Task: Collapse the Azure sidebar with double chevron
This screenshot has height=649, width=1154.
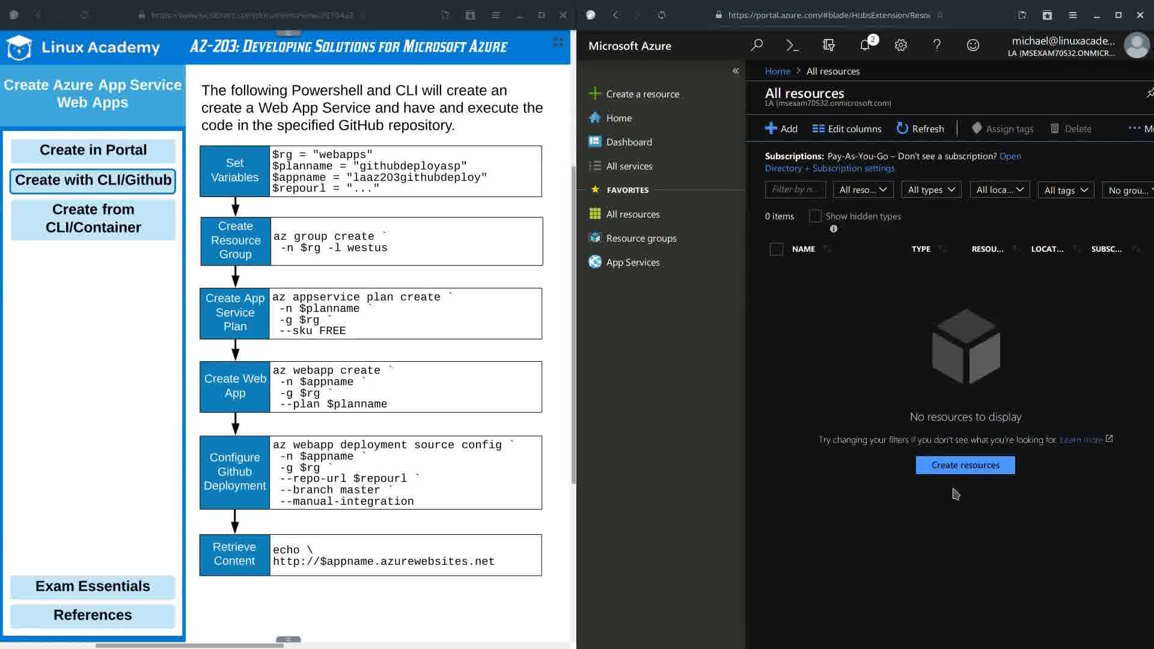Action: (x=735, y=71)
